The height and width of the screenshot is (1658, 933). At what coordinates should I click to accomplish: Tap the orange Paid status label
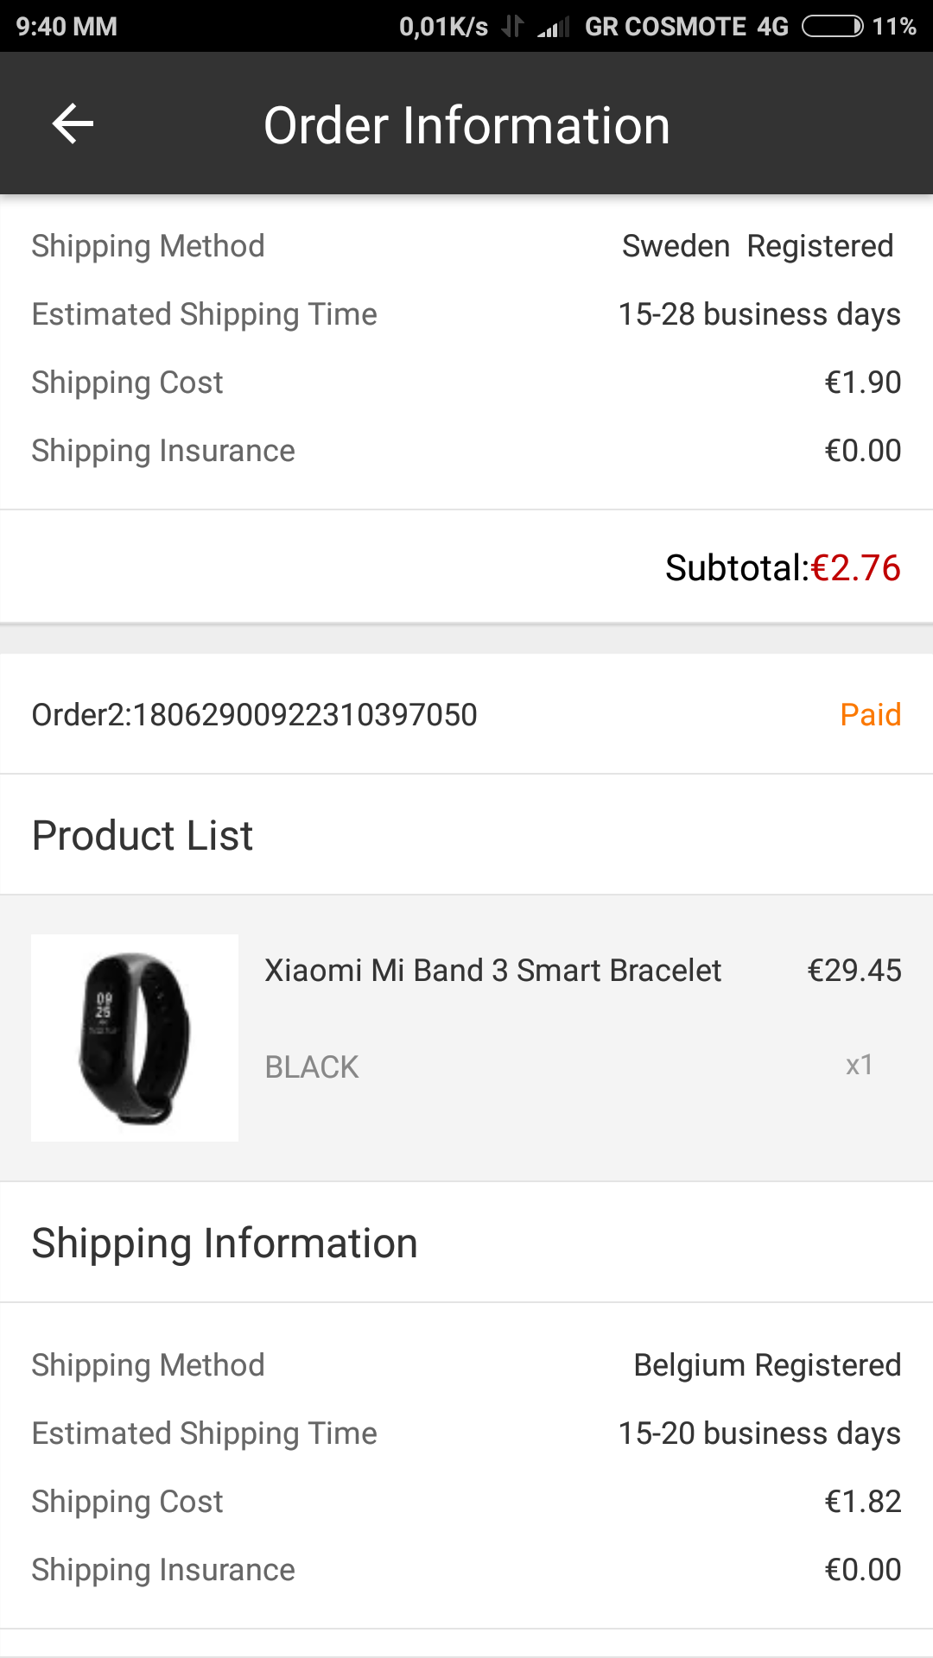[x=870, y=715]
